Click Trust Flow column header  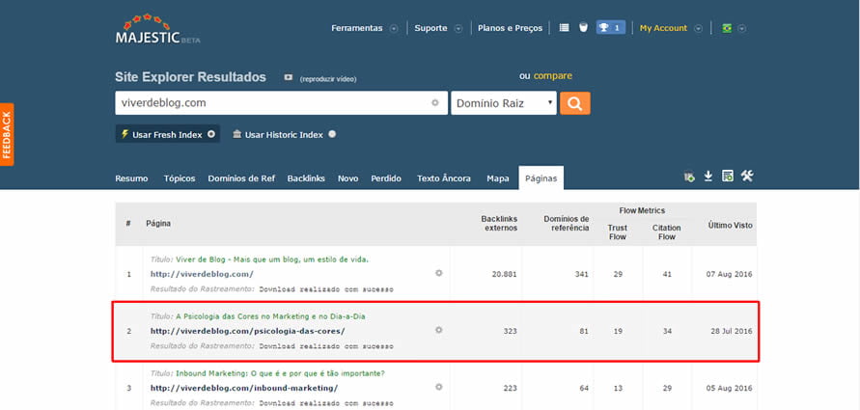tap(618, 232)
